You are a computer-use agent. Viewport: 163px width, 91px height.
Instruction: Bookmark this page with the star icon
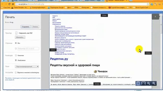point(148,4)
